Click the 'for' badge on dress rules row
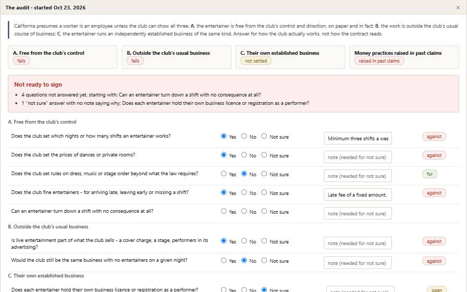The height and width of the screenshot is (292, 467). (429, 174)
